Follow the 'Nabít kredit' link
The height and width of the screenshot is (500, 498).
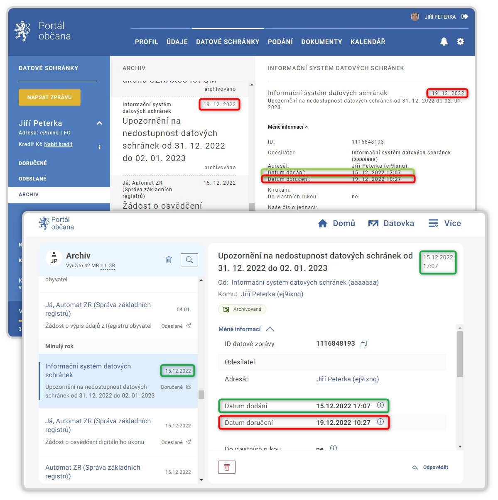[58, 144]
